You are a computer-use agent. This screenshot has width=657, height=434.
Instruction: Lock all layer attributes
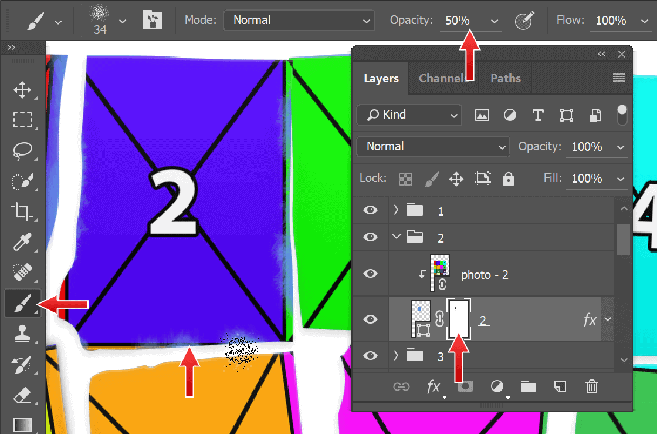508,179
